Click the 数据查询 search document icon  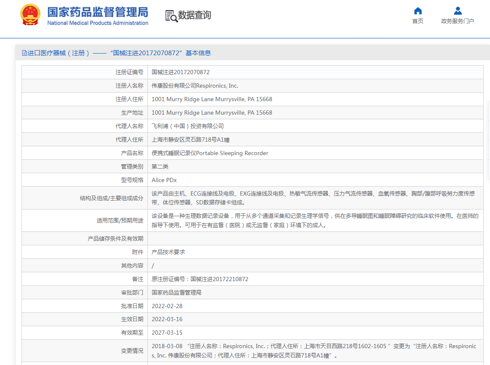[171, 16]
